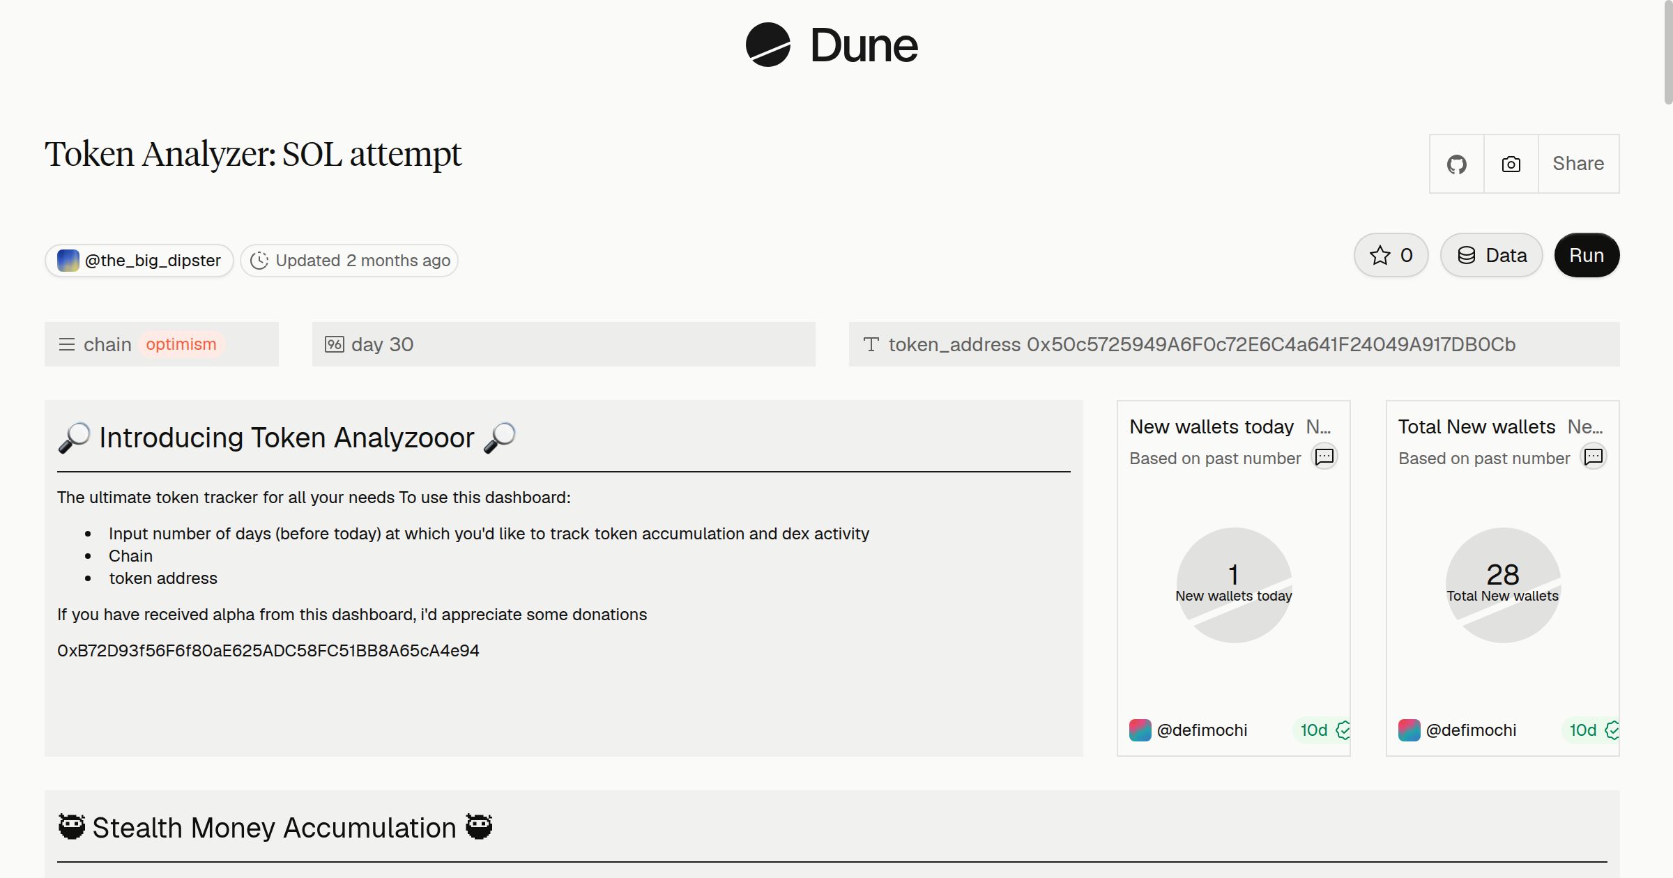Viewport: 1673px width, 878px height.
Task: Click the optimism chain tag
Action: pyautogui.click(x=181, y=344)
